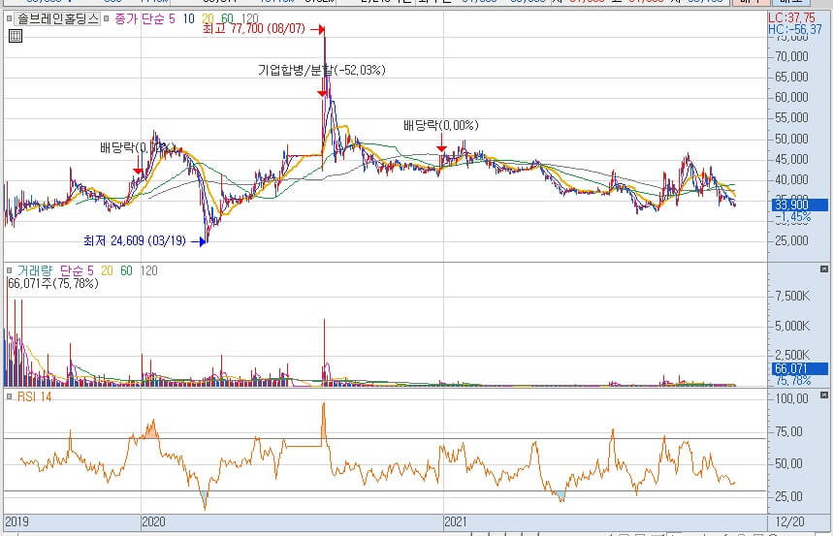Click the 50,000 price axis label
The image size is (833, 536).
[x=791, y=139]
